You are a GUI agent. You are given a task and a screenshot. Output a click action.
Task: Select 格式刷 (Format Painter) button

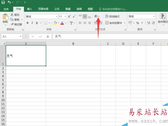pyautogui.click(x=16, y=24)
